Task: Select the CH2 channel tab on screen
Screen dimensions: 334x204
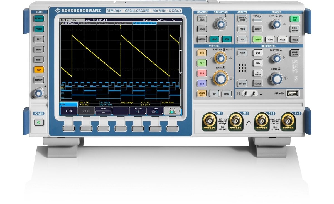Action: 88,24
